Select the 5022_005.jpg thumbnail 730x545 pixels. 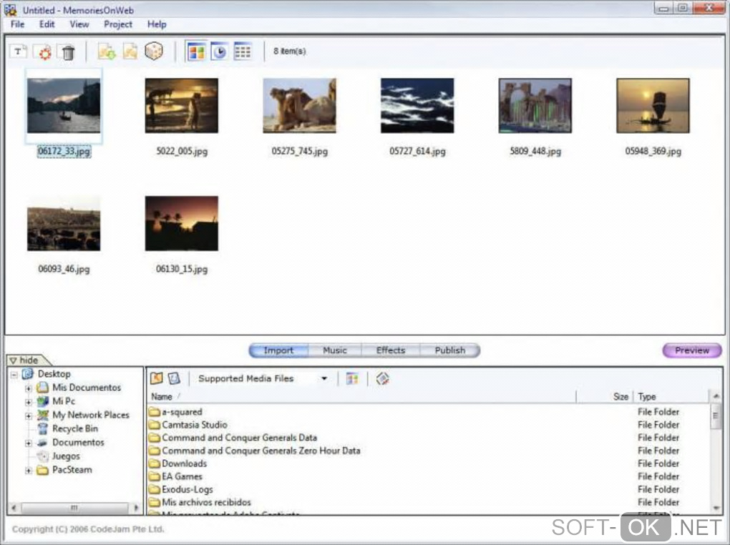182,106
